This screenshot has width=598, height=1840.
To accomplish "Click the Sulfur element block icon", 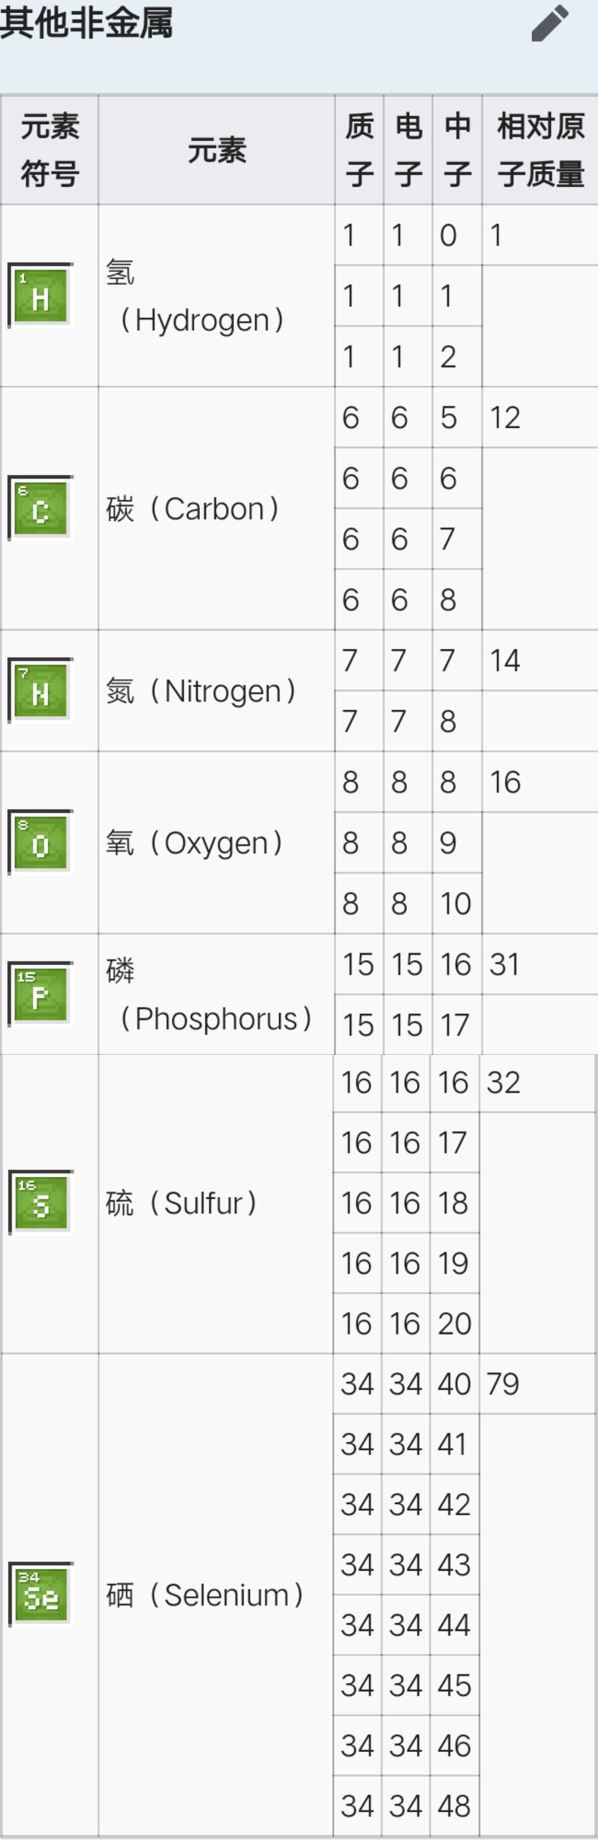I will tap(40, 1203).
